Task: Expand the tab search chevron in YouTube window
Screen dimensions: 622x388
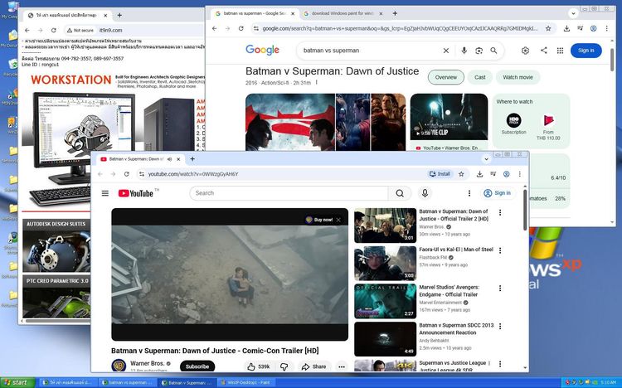Action: (486, 159)
